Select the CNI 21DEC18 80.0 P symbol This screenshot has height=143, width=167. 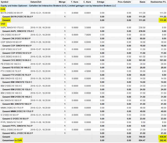[11, 35]
